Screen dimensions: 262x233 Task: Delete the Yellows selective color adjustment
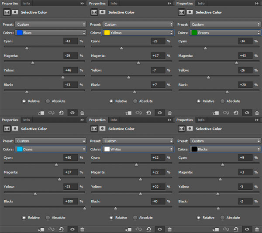pos(169,113)
